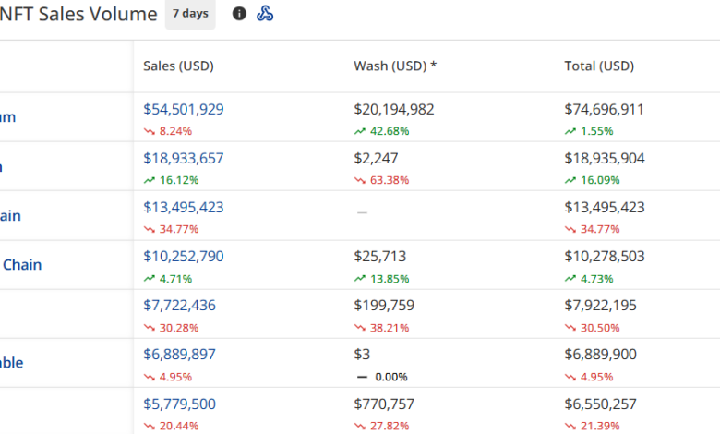720x434 pixels.
Task: Click the blockchain name ending in 'Chain'
Action: (22, 265)
